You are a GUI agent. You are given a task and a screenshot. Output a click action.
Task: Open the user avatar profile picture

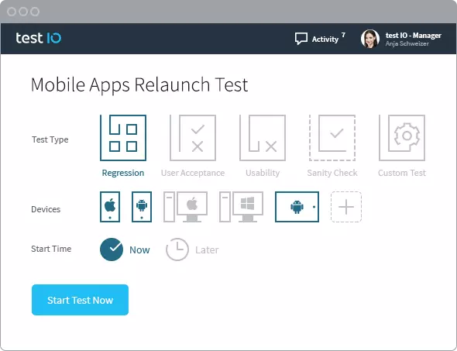pos(370,39)
